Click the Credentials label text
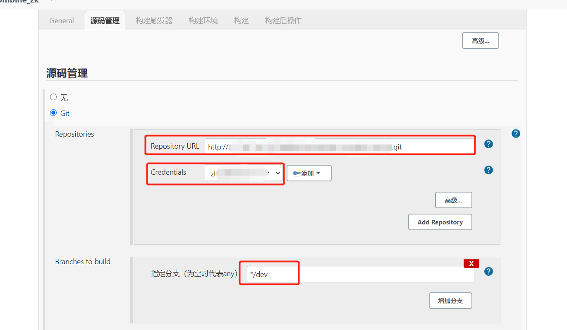This screenshot has height=330, width=567. tap(168, 172)
